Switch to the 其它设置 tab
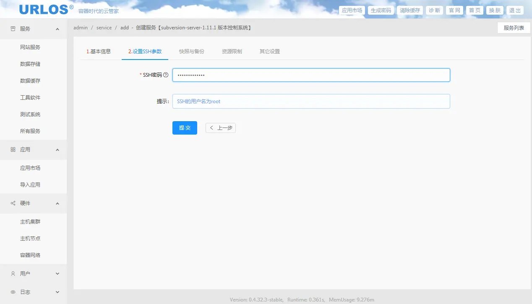The width and height of the screenshot is (532, 304). (x=269, y=52)
